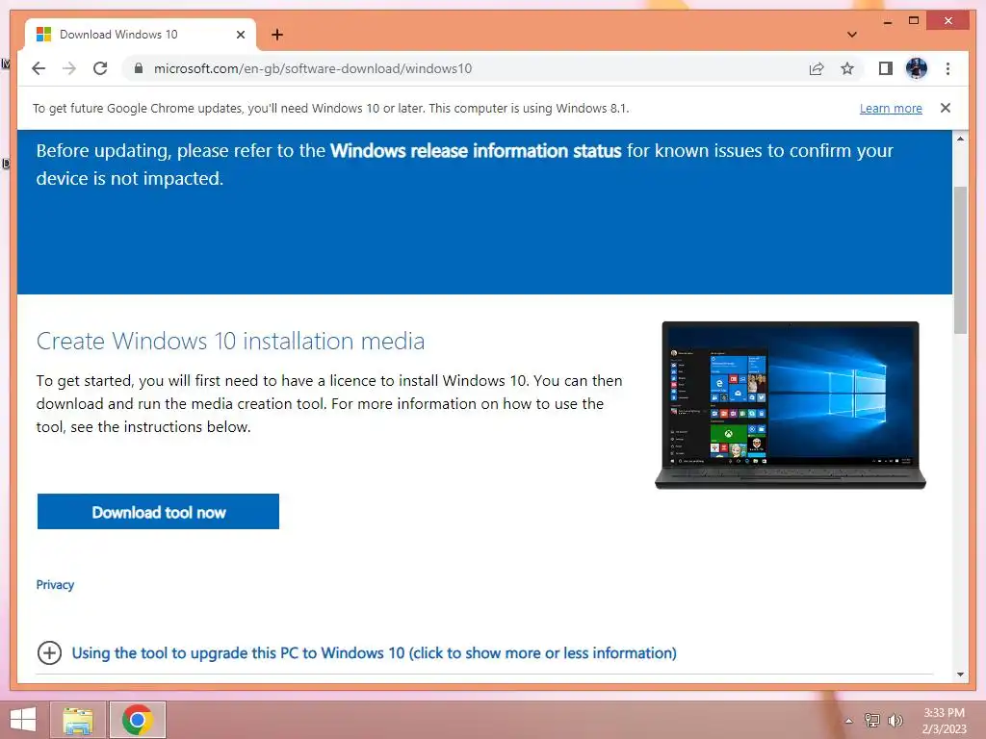Open Using the tool to upgrade this PC link
This screenshot has width=986, height=739.
click(x=375, y=653)
